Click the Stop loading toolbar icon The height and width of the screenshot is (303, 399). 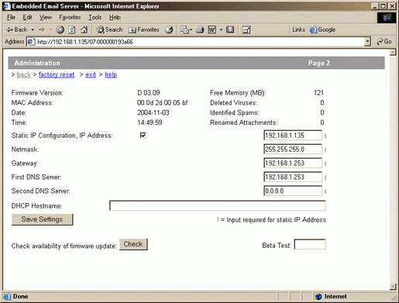tap(60, 29)
